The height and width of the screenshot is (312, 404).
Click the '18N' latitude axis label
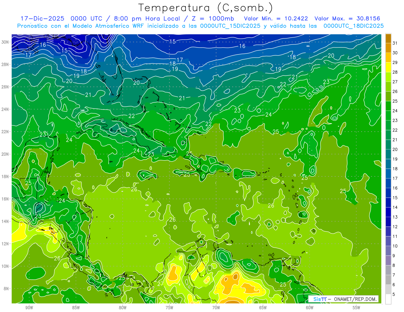(5, 176)
